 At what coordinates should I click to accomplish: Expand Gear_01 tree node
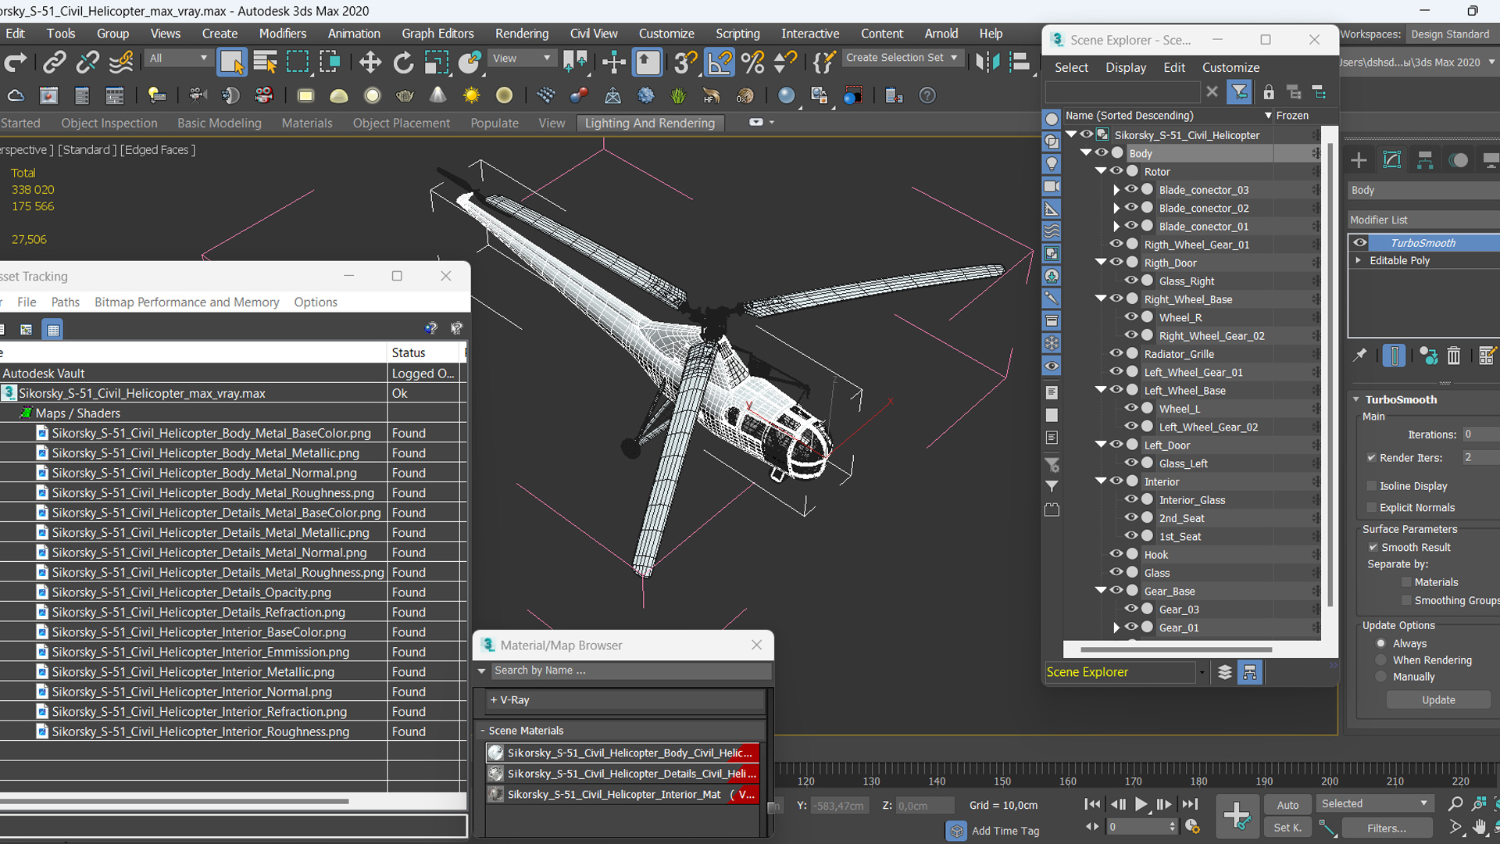pyautogui.click(x=1116, y=628)
